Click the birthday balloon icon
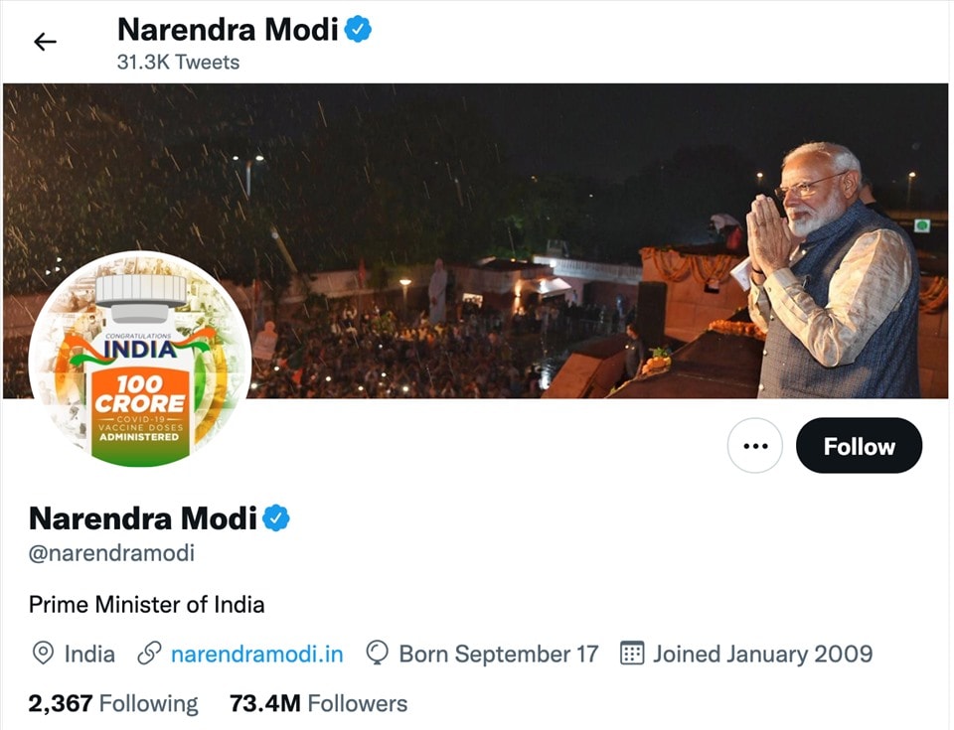 click(378, 654)
